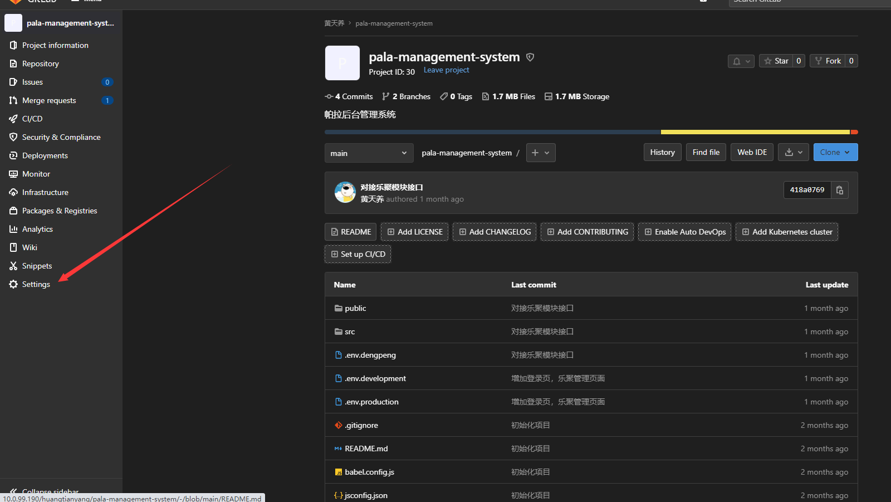Click pala-management-system breadcrumb link
This screenshot has height=502, width=891.
[x=394, y=23]
